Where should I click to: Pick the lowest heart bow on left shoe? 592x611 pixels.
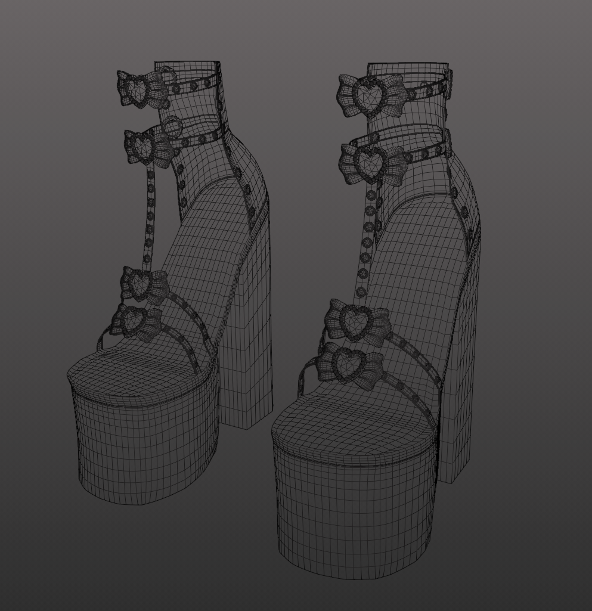click(x=137, y=321)
